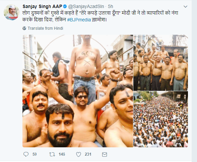
Task: Click the 5h timestamp link
Action: (x=111, y=6)
